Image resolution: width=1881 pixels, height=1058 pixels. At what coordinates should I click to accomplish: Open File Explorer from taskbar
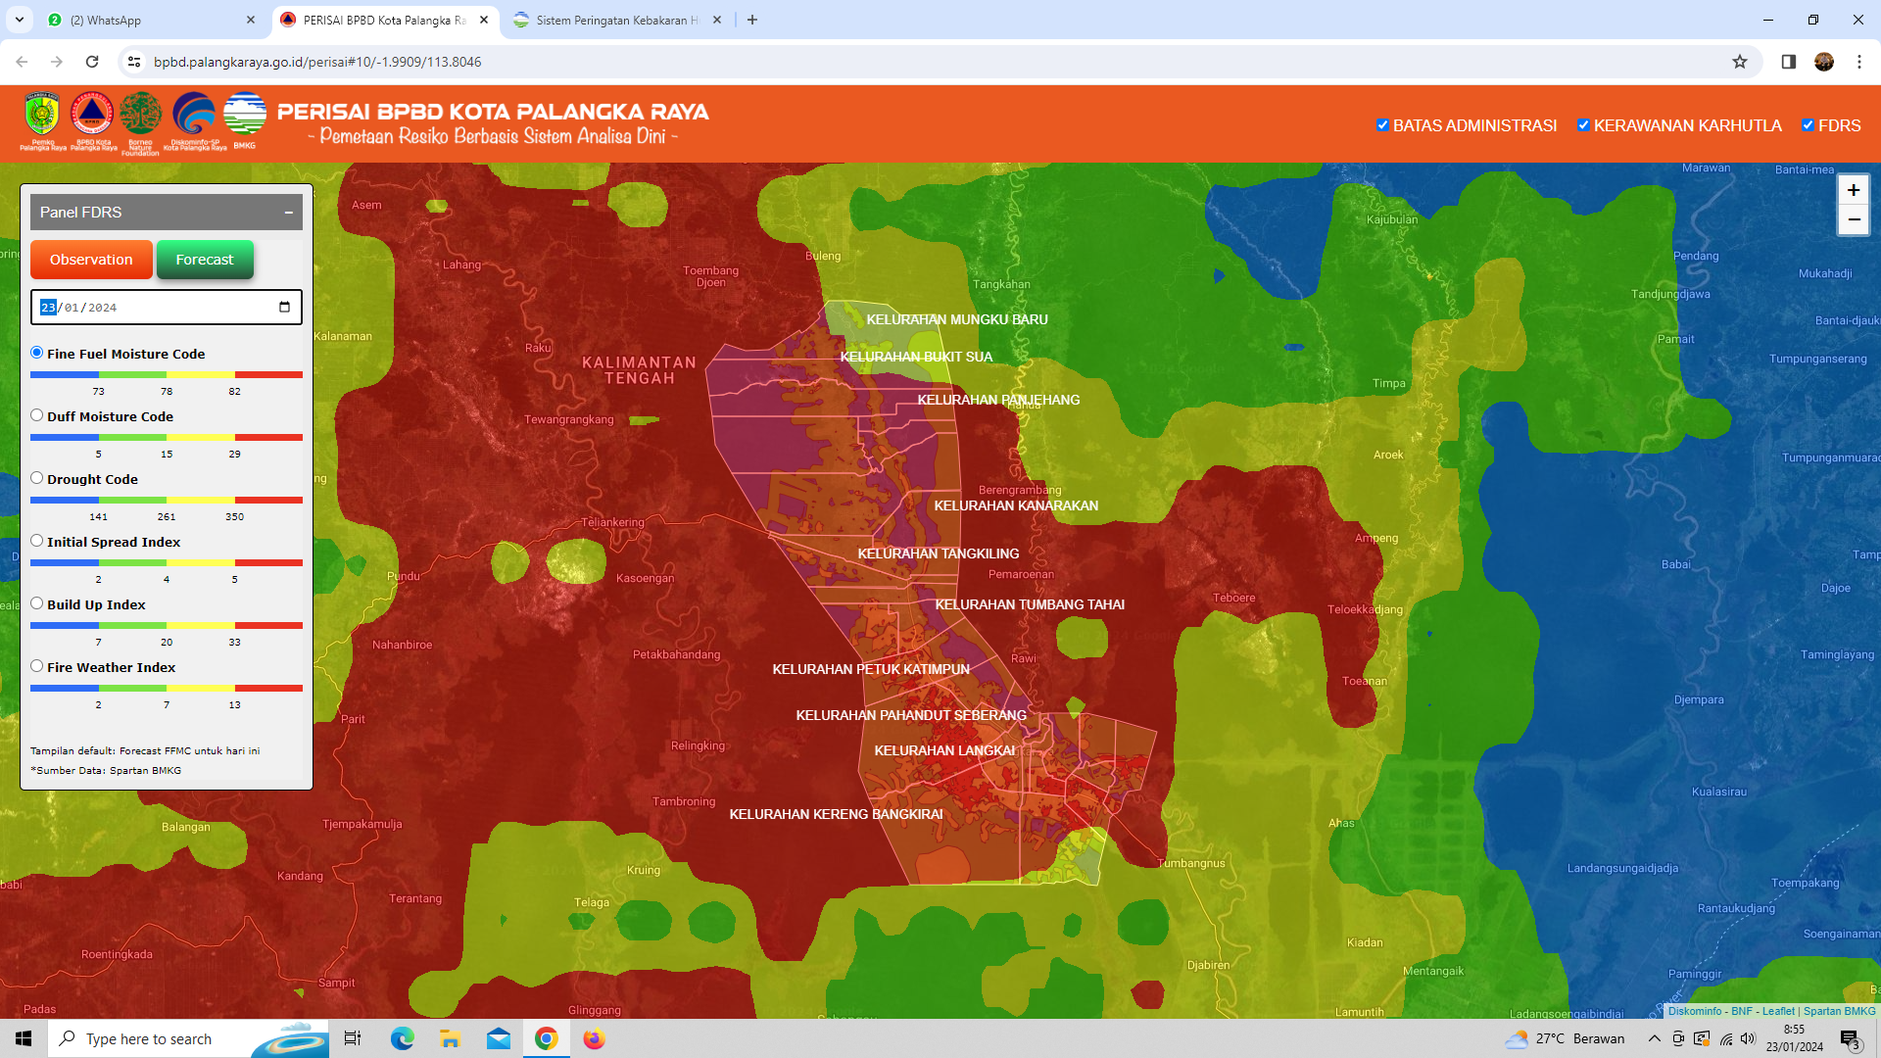(450, 1038)
